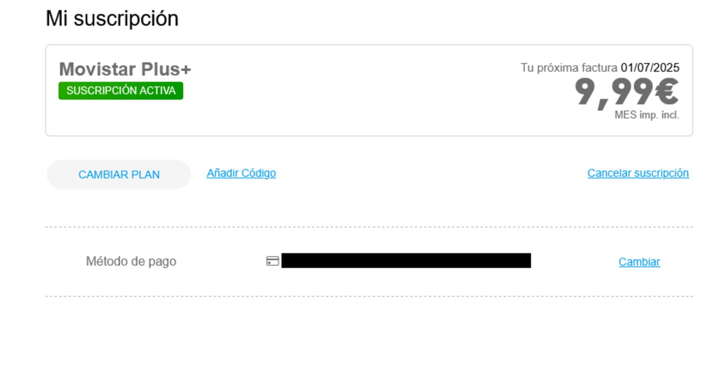The width and height of the screenshot is (701, 377).
Task: Click the Tu próxima factura label
Action: [x=569, y=68]
